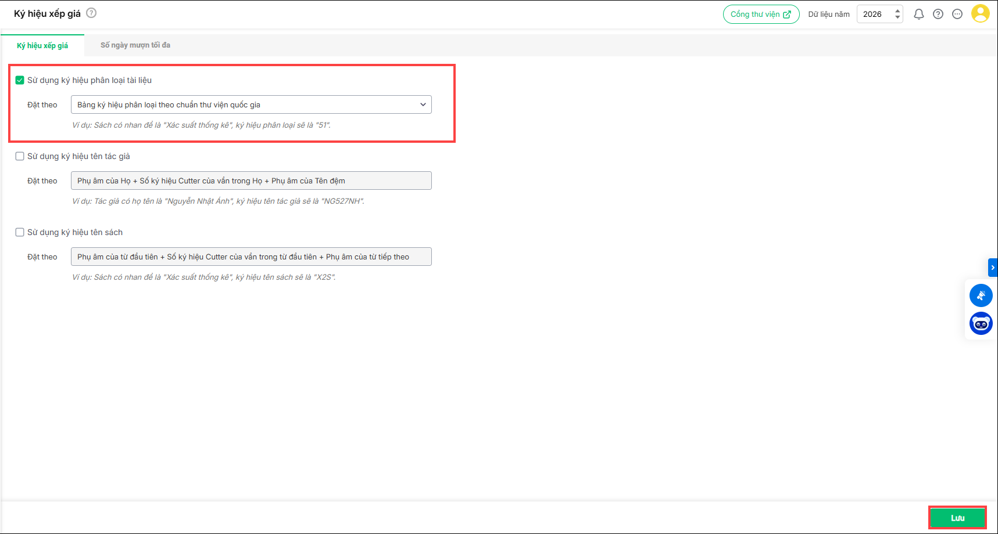
Task: Decrease the Dữ liệu năm year value
Action: [x=897, y=17]
